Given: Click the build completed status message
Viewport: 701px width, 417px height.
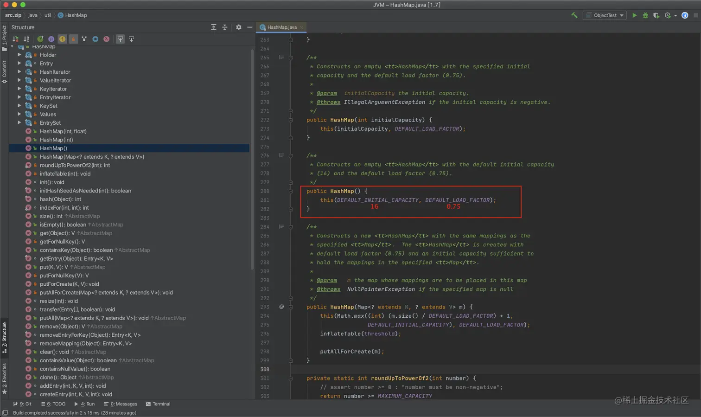Looking at the screenshot, I should click(x=75, y=413).
